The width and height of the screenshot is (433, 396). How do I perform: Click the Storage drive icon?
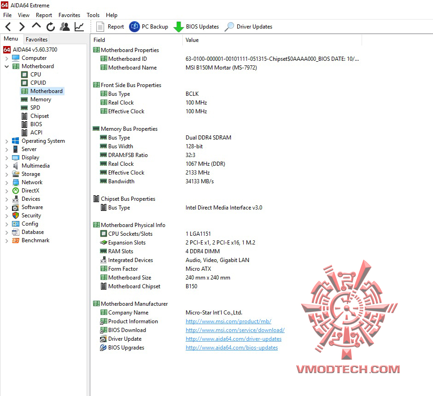(16, 174)
